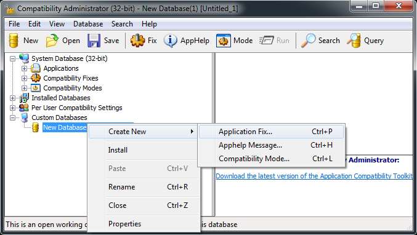Image resolution: width=417 pixels, height=235 pixels.
Task: Select the Installed Databases tree label
Action: pyautogui.click(x=61, y=98)
